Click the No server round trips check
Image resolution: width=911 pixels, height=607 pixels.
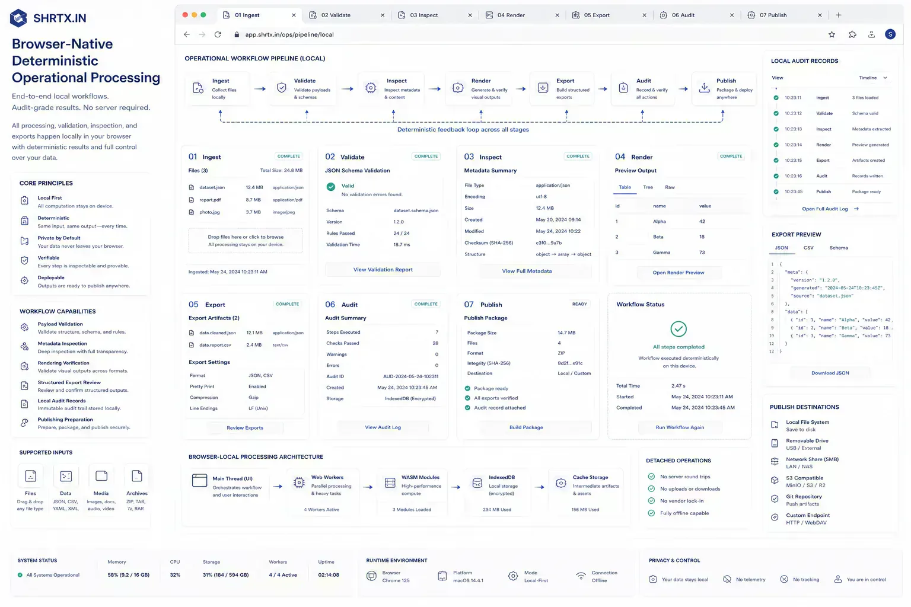point(651,477)
